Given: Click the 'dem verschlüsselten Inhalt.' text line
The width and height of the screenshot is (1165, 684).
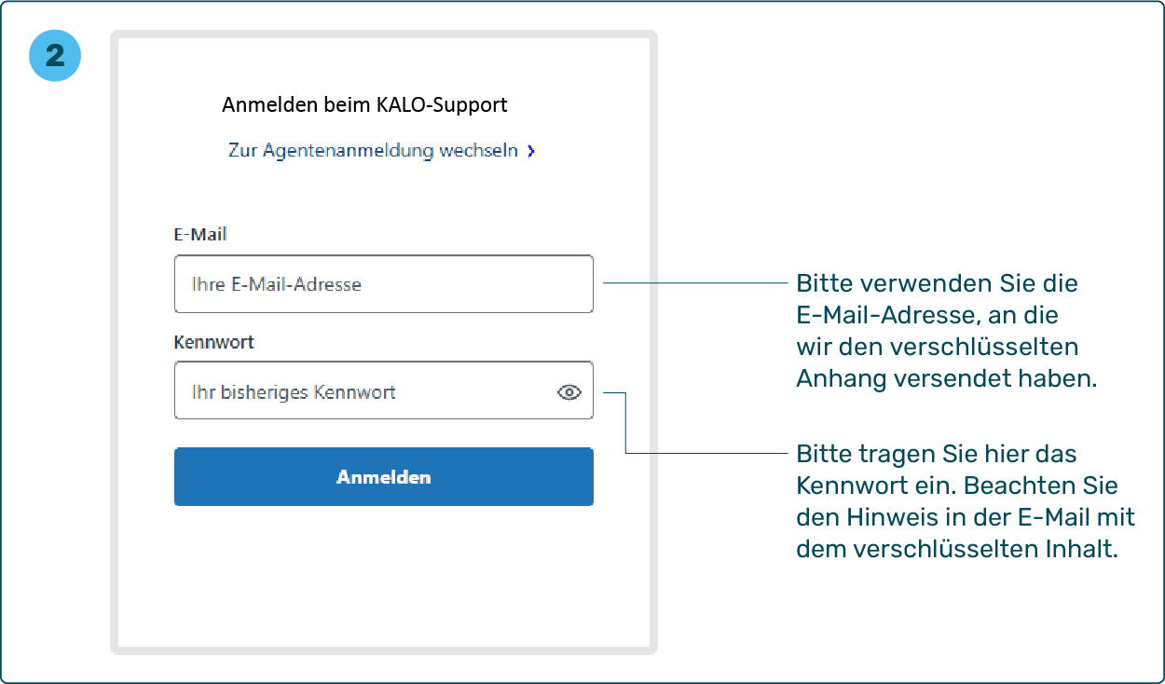Looking at the screenshot, I should [956, 549].
